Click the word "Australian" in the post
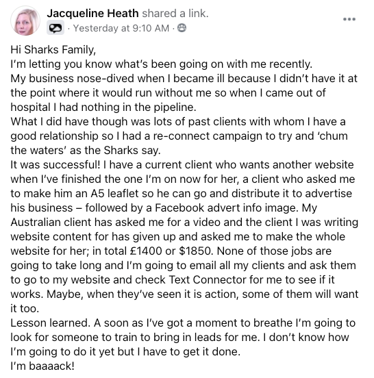Screen dimensions: 374x378 click(36, 223)
